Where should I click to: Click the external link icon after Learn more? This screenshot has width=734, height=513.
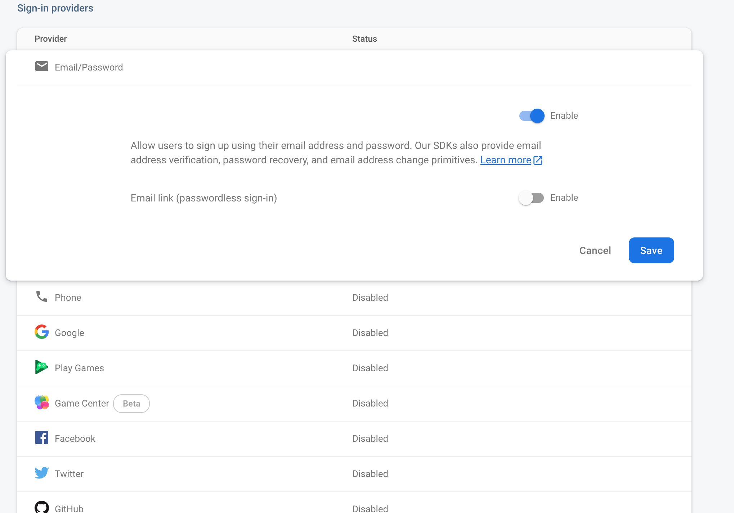pos(538,160)
